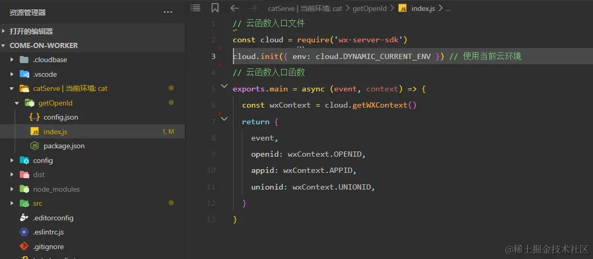The image size is (593, 259).
Task: Collapse the COME-ON-WORKER root folder
Action: (x=4, y=45)
